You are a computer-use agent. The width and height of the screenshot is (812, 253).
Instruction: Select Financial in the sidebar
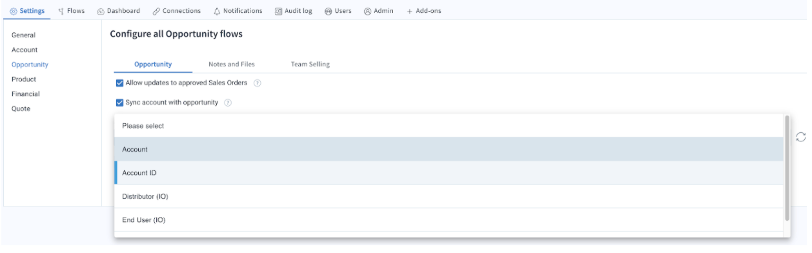click(26, 94)
